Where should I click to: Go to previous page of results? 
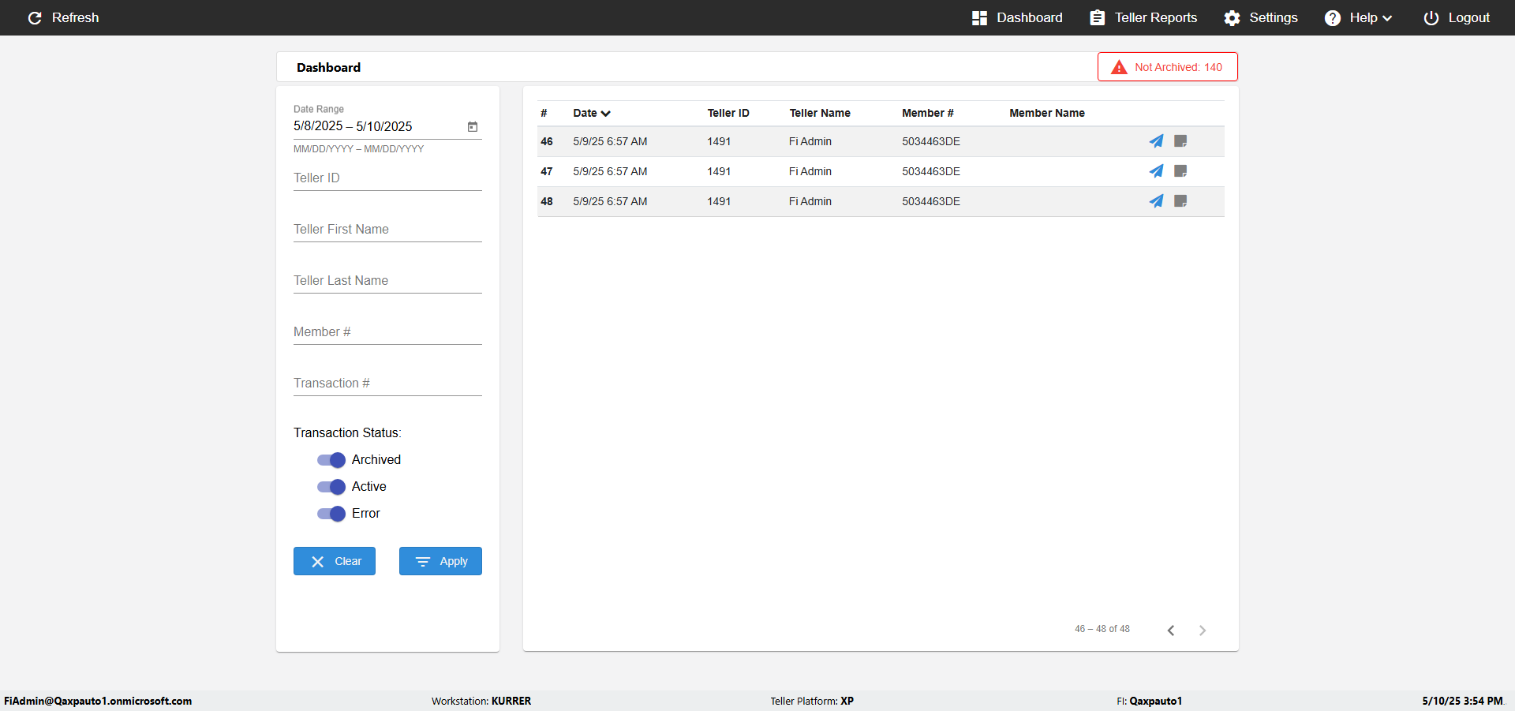pyautogui.click(x=1171, y=630)
